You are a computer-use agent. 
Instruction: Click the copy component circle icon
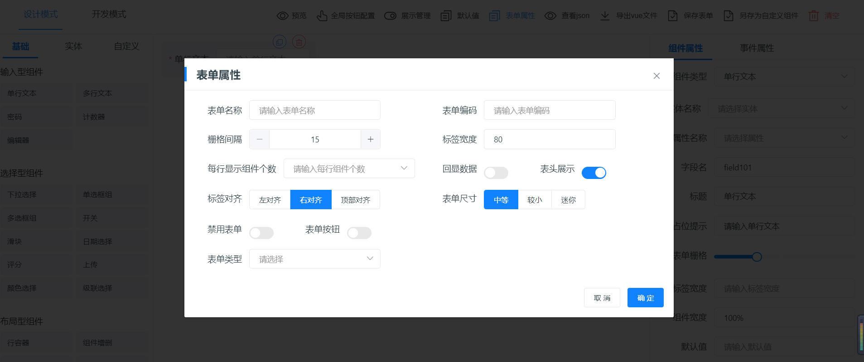point(280,42)
